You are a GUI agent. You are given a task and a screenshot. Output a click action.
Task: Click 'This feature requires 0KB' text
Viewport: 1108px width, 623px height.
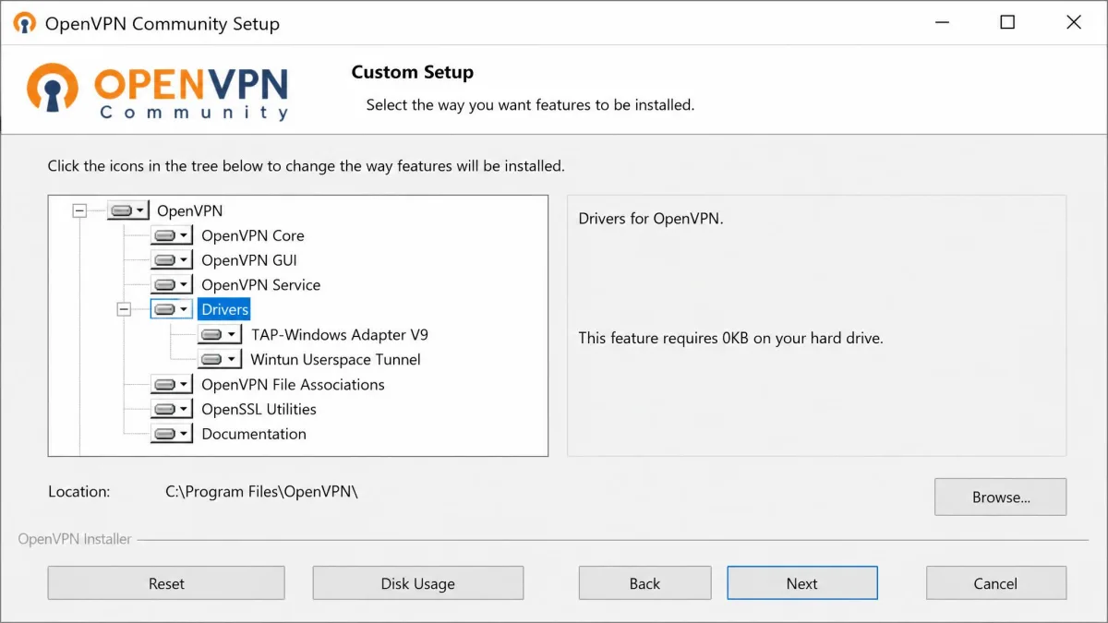731,338
